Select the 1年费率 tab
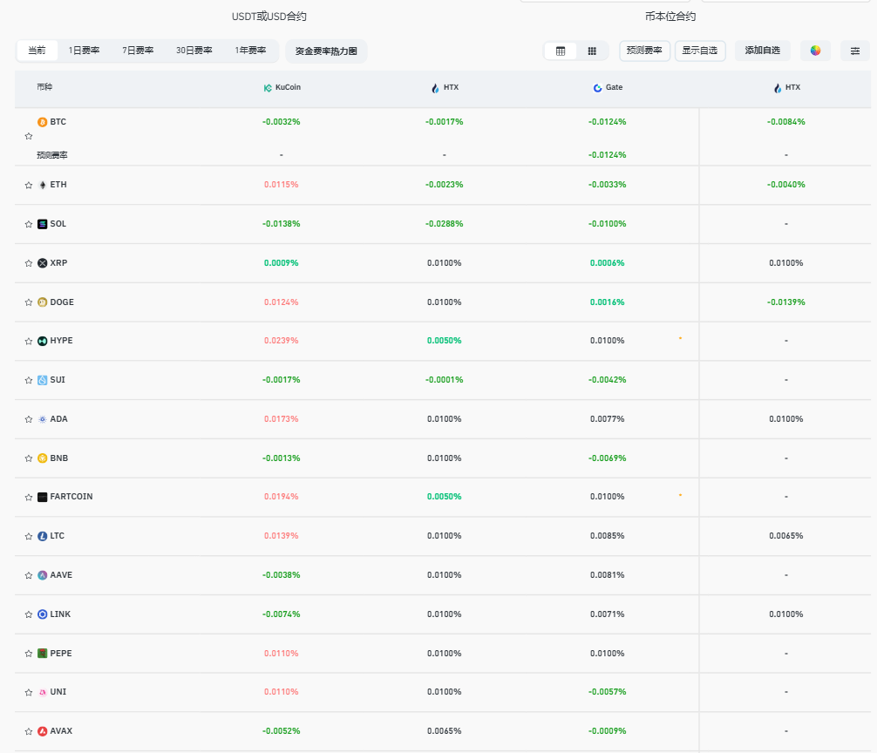The image size is (877, 753). [250, 51]
